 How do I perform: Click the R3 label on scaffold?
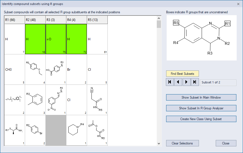(x=210, y=53)
